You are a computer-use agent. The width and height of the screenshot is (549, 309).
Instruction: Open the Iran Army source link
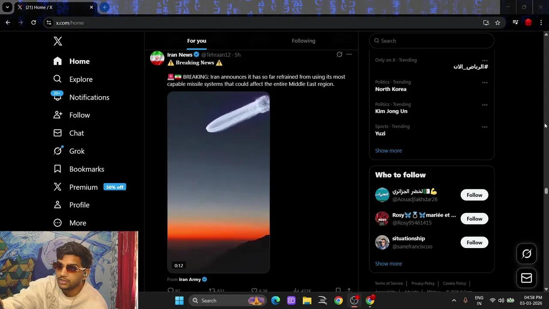tap(190, 279)
